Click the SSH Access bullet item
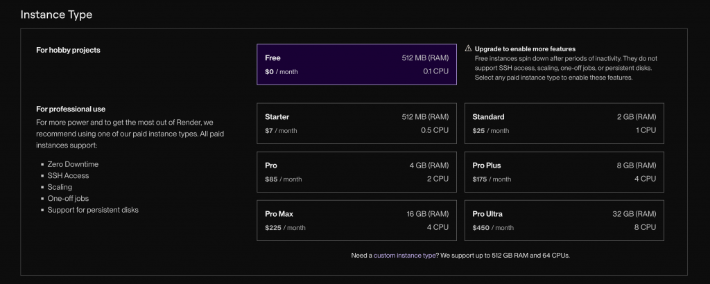Viewport: 710px width, 284px height. (68, 175)
